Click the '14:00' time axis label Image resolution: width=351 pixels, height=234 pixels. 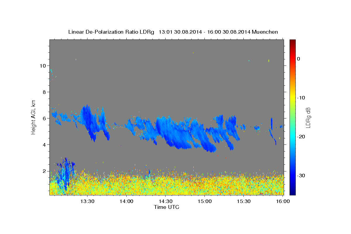pyautogui.click(x=126, y=201)
